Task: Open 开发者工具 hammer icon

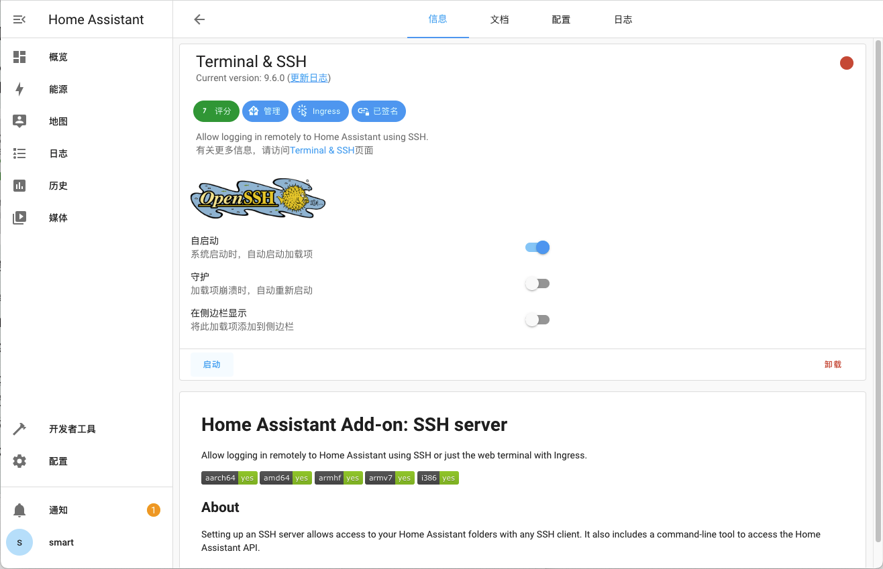Action: pyautogui.click(x=19, y=429)
